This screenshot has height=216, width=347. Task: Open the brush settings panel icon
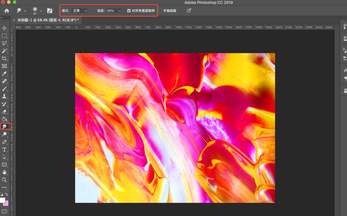point(50,11)
